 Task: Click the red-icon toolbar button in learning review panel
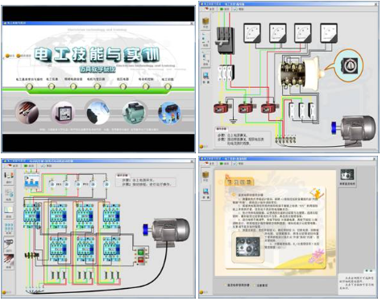tap(210, 163)
